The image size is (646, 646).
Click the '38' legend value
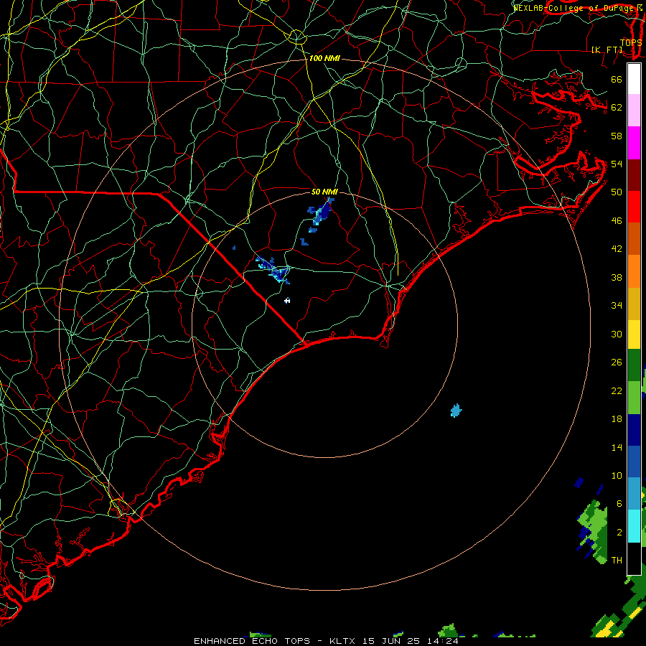pos(617,277)
